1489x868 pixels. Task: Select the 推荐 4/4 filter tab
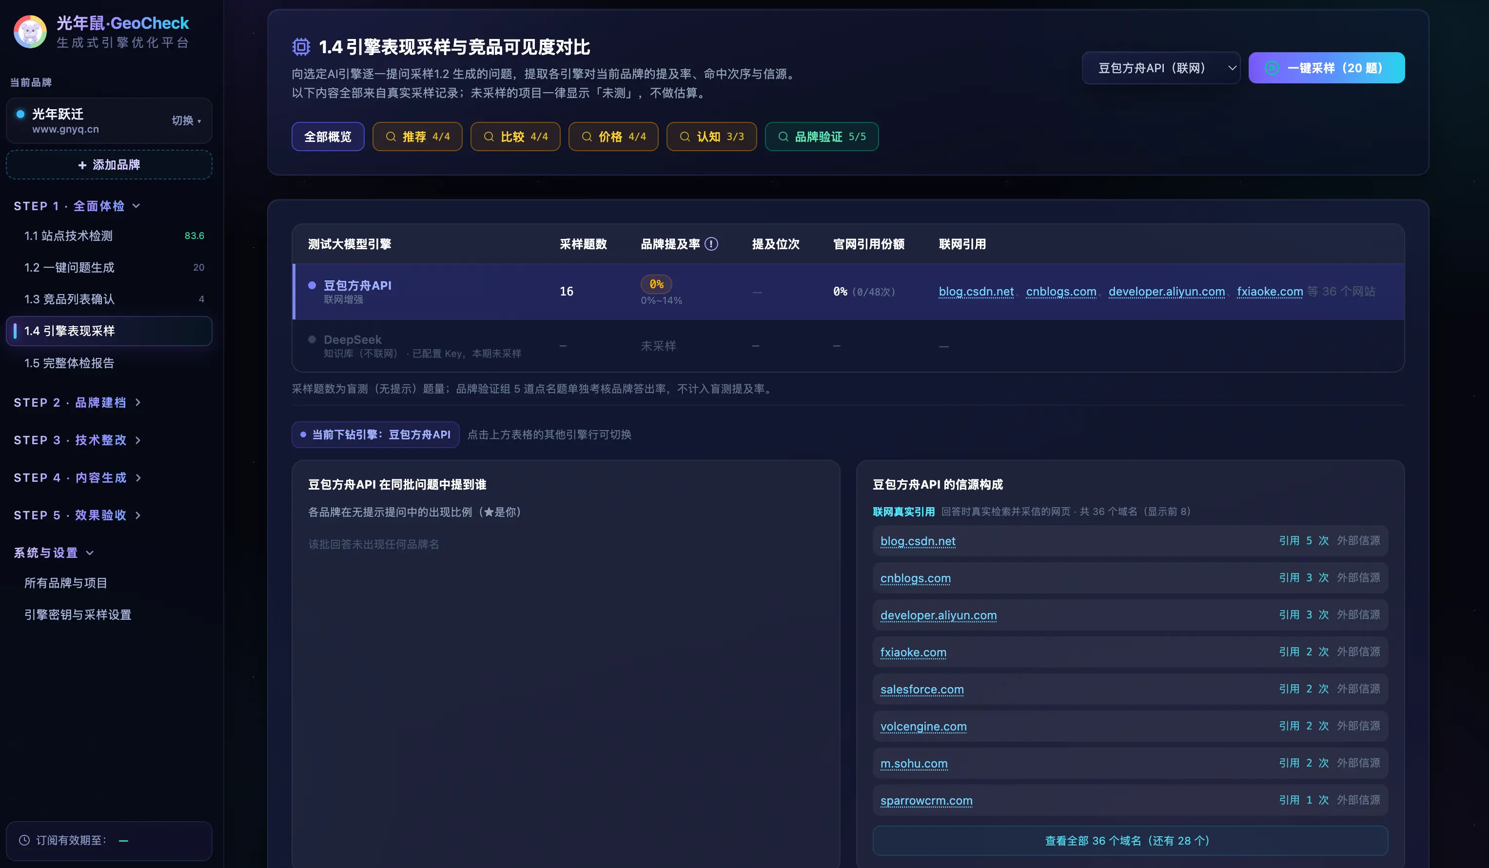tap(417, 137)
